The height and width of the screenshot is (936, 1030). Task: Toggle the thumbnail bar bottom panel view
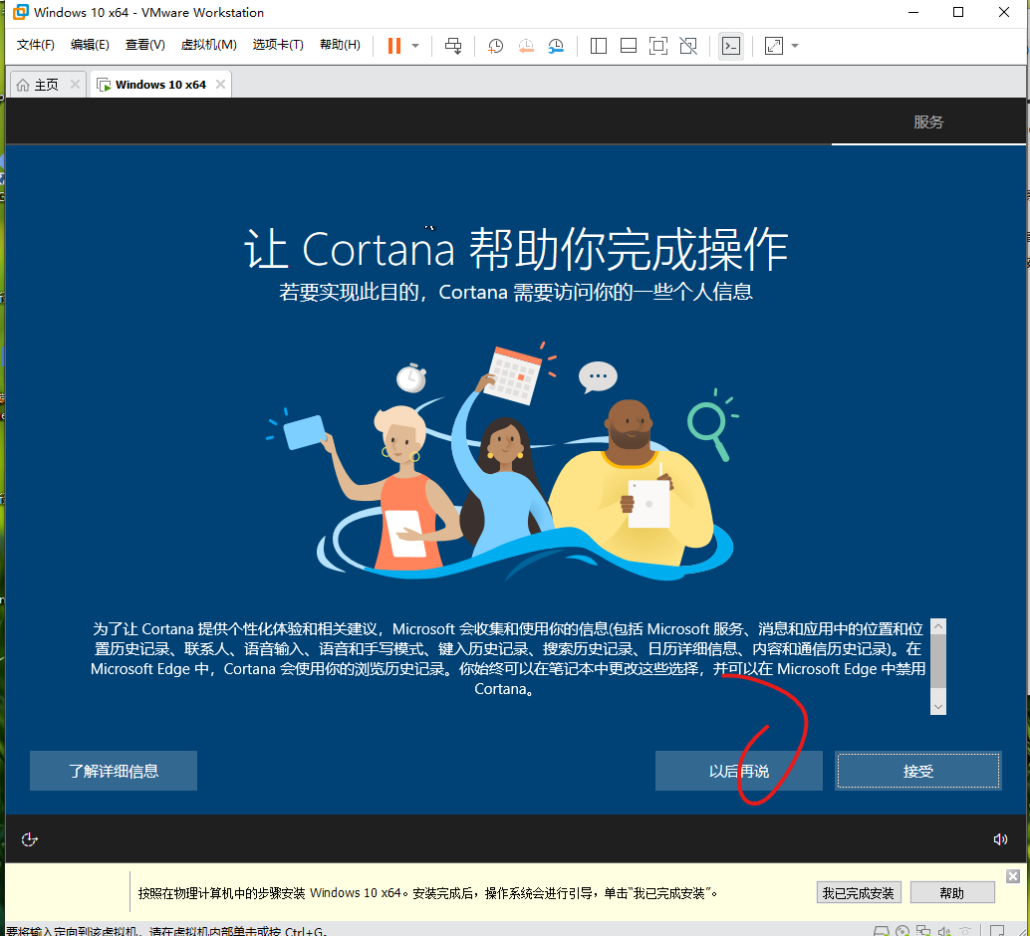pyautogui.click(x=629, y=46)
